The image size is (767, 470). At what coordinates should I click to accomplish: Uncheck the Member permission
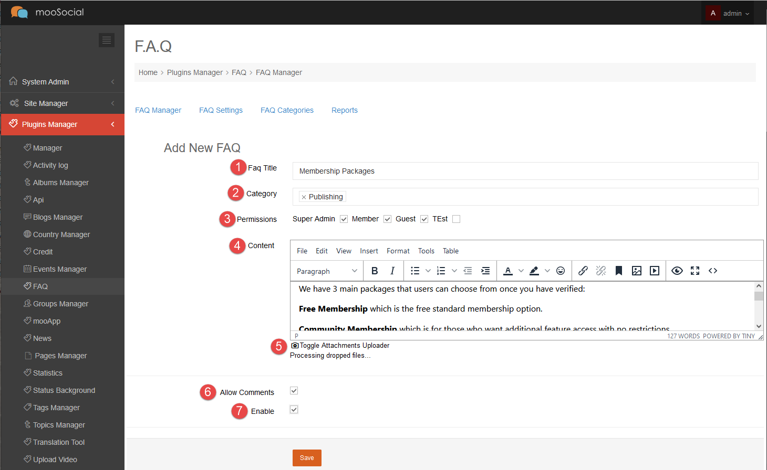387,219
